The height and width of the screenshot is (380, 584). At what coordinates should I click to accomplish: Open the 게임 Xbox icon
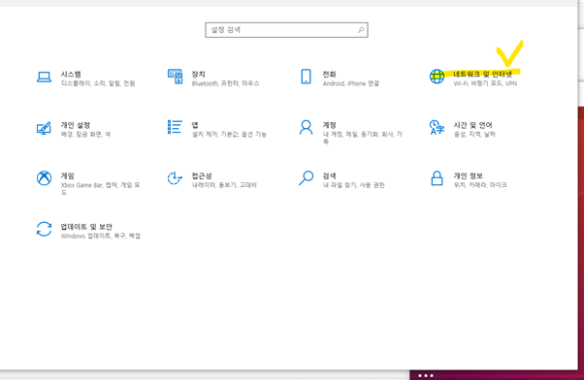coord(44,178)
